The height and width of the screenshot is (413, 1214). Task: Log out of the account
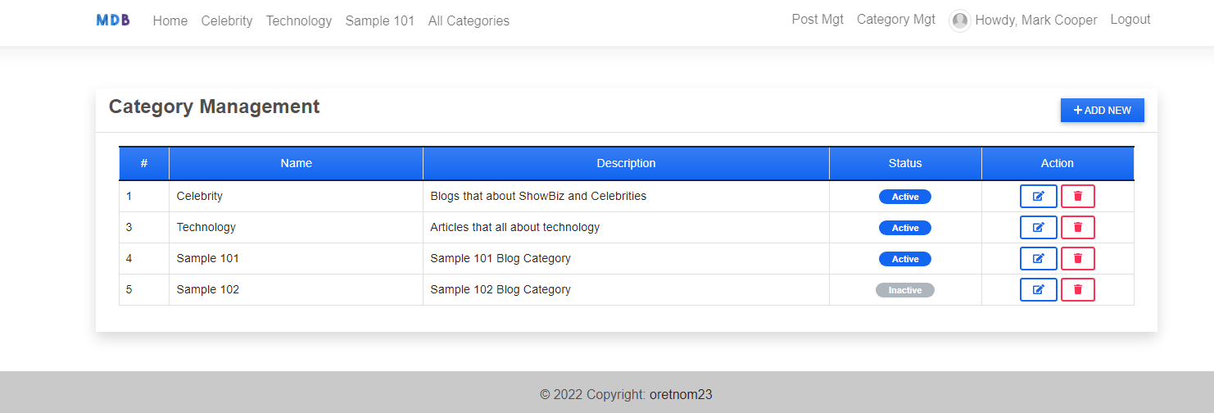(x=1130, y=20)
